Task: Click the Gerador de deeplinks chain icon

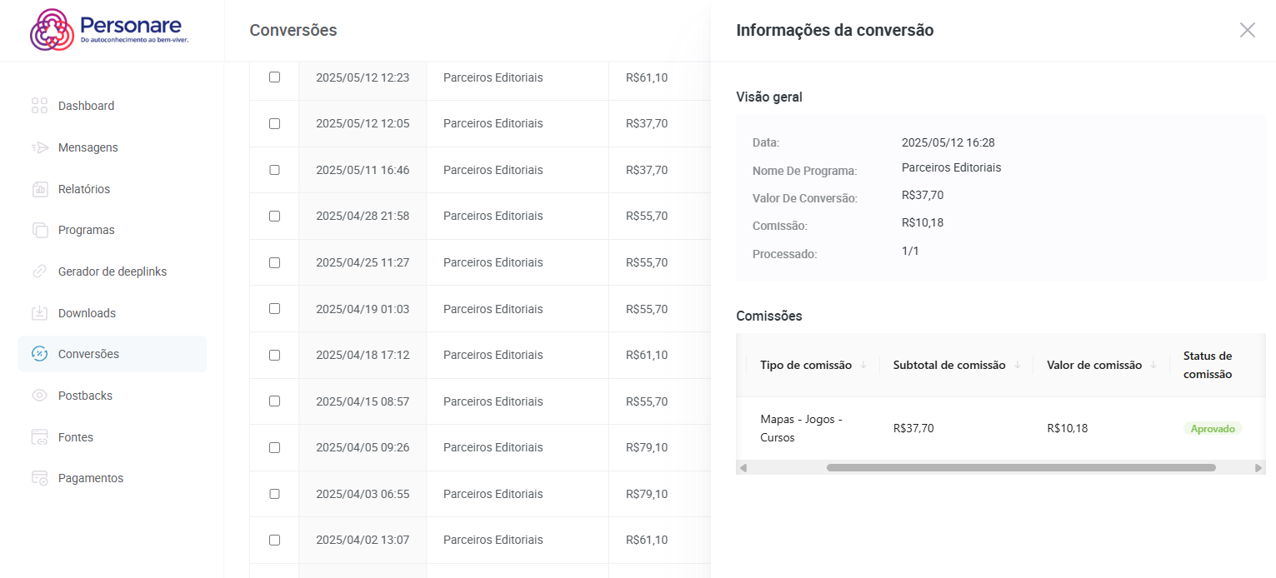Action: (39, 272)
